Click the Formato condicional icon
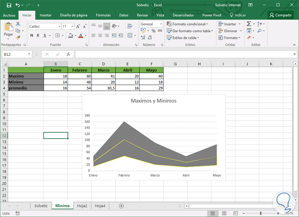 click(169, 24)
